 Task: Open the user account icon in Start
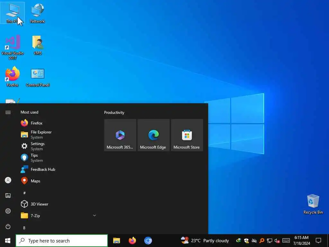[x=8, y=180]
